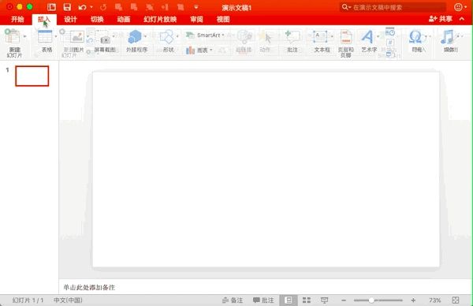Click the zoom out minus button
Viewport: 473px width, 306px height.
pos(343,300)
